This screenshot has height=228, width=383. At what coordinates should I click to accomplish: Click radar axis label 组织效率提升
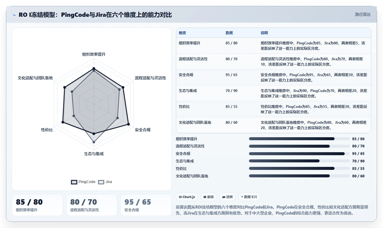pos(94,54)
